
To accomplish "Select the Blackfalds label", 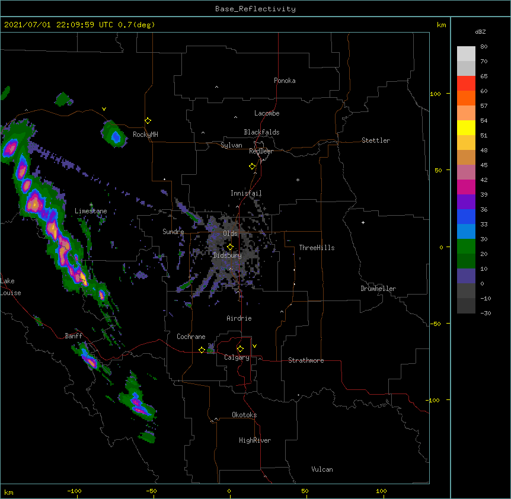I will click(261, 132).
